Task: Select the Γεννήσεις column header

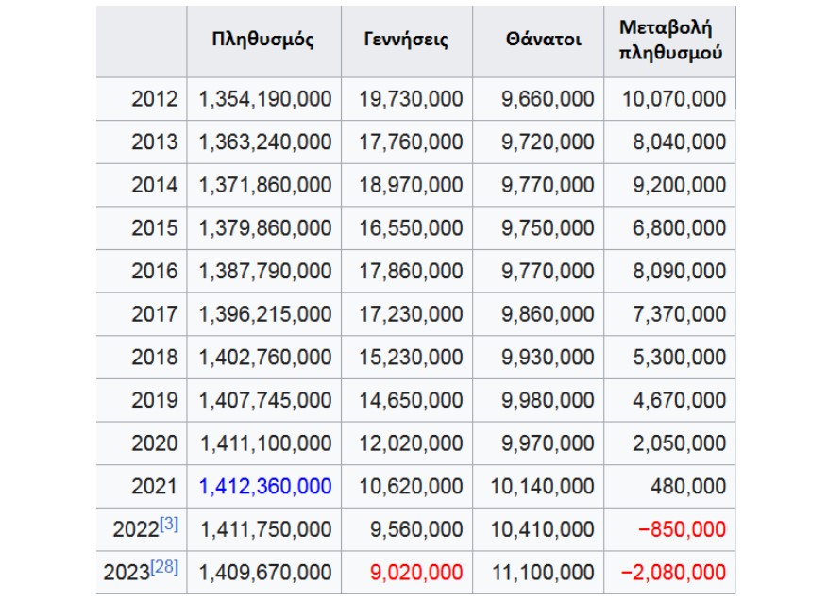Action: 406,40
